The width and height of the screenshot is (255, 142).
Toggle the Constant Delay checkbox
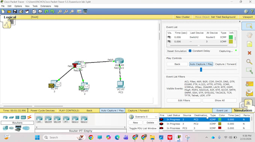190,51
